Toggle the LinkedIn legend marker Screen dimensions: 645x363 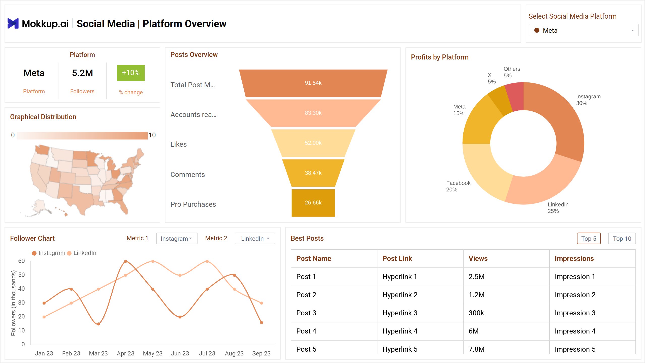click(x=69, y=253)
